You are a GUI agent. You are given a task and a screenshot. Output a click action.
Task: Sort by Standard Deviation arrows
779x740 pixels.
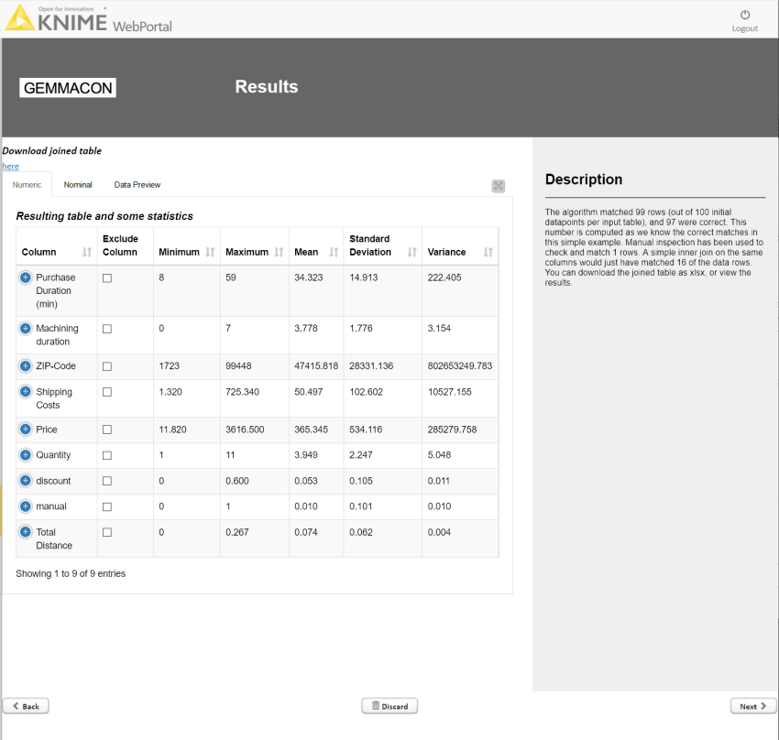click(x=411, y=252)
